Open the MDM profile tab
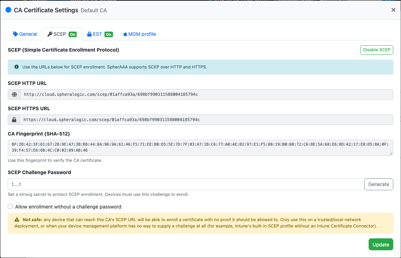 (x=140, y=34)
